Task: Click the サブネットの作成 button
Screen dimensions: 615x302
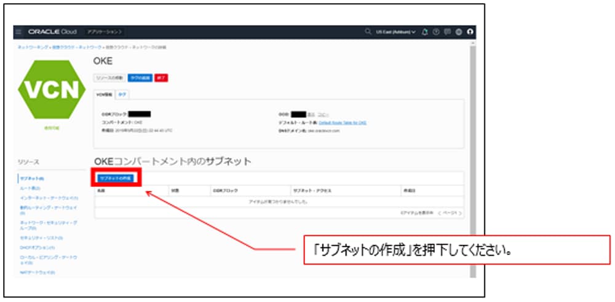Action: coord(116,178)
